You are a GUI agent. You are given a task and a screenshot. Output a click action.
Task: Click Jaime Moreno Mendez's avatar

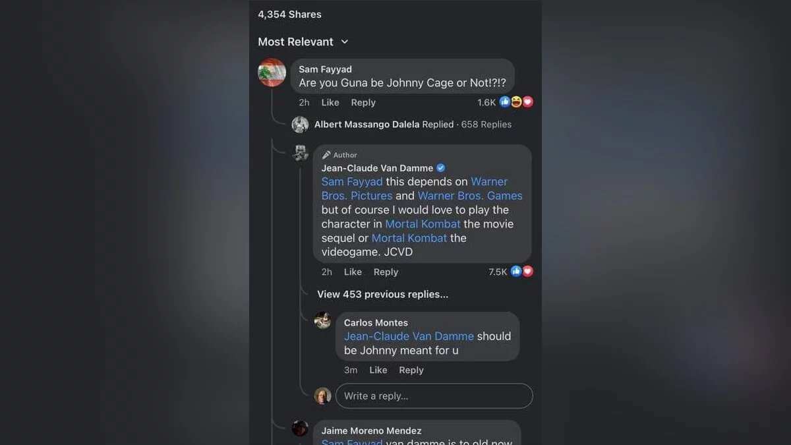click(x=300, y=429)
